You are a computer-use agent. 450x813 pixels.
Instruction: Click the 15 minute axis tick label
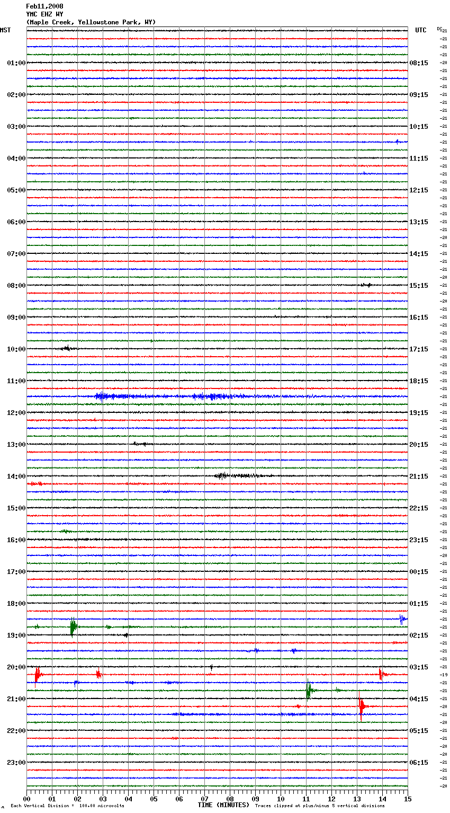tap(407, 799)
